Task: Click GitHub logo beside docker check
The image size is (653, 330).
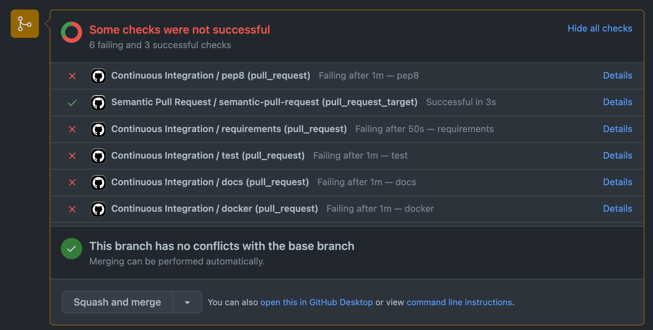Action: (x=98, y=209)
